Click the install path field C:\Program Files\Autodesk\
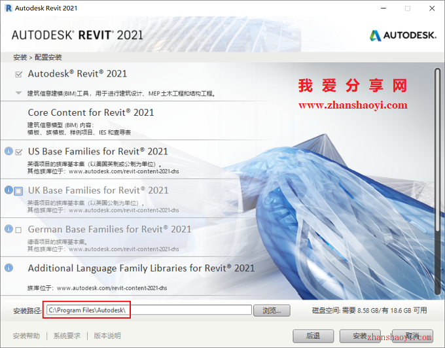The image size is (445, 348). click(x=149, y=310)
